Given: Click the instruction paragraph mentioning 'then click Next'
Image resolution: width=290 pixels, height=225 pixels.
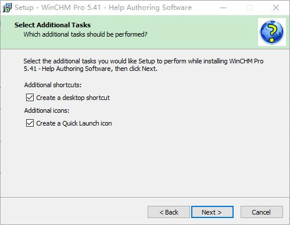Looking at the screenshot, I should click(x=144, y=65).
